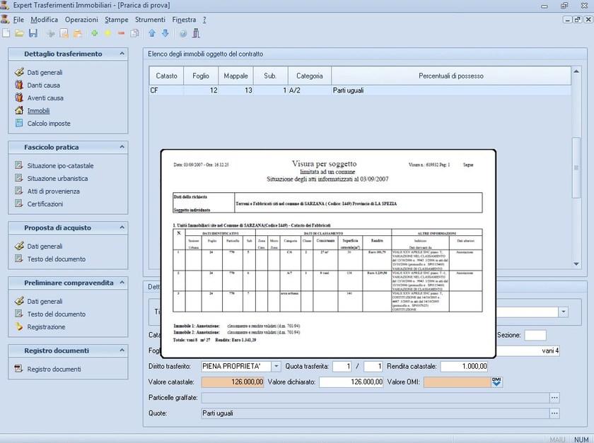Add an item with the green plus icon
This screenshot has width=594, height=443.
pyautogui.click(x=95, y=33)
